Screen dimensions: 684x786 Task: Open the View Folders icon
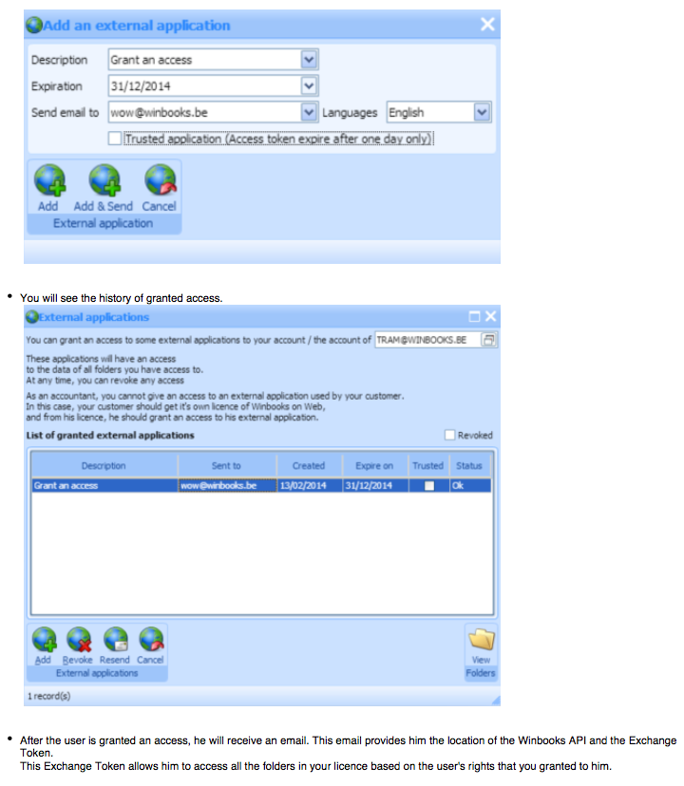[x=481, y=640]
